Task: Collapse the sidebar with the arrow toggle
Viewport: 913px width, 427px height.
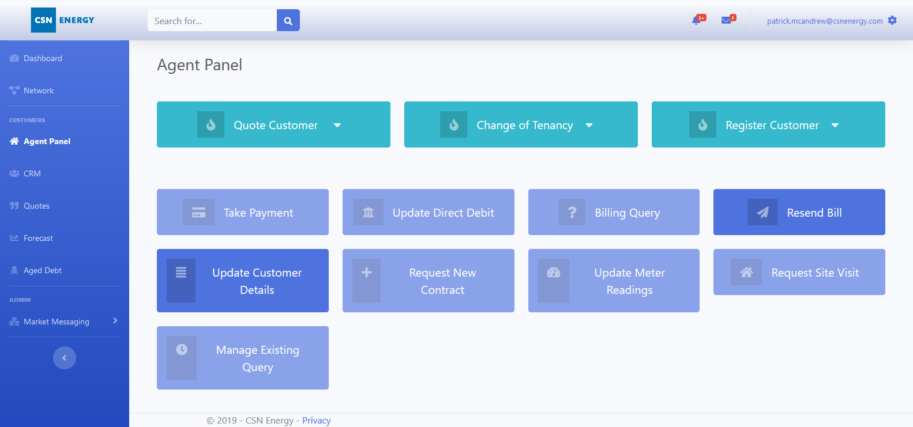Action: point(65,358)
